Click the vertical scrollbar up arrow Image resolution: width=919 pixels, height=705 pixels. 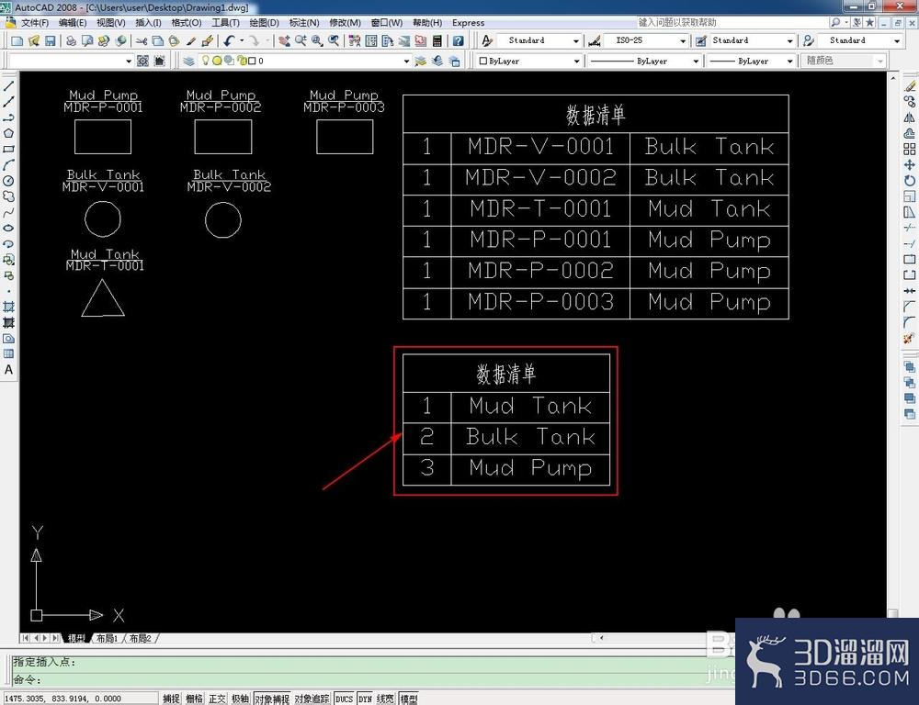click(x=893, y=77)
